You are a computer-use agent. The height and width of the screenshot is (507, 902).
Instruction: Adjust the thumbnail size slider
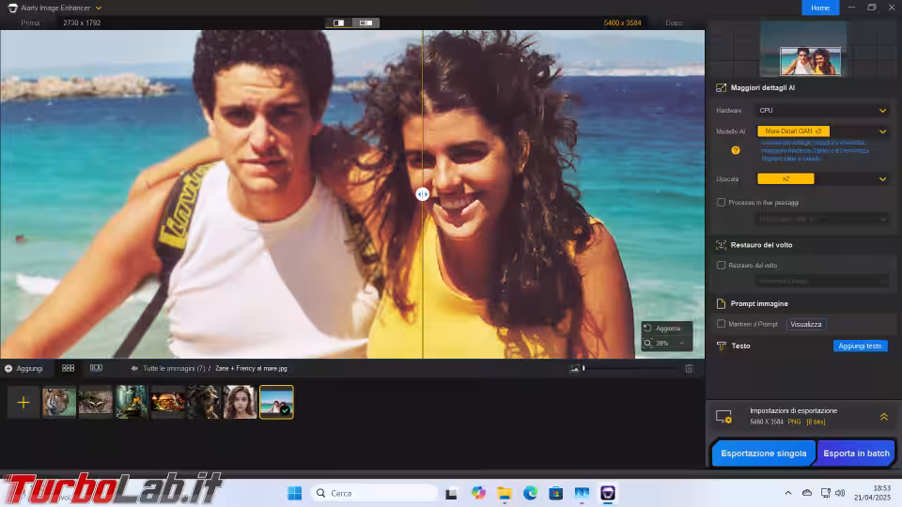tap(630, 368)
